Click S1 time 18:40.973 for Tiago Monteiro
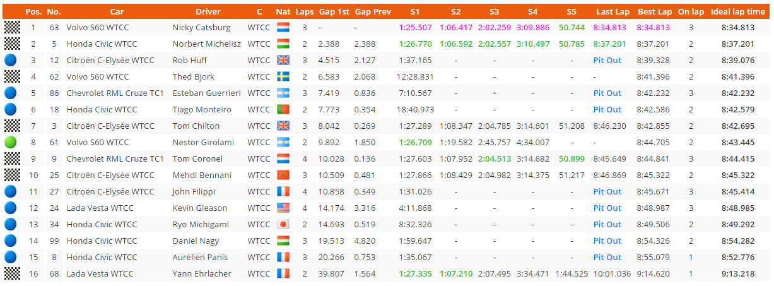 coord(415,109)
